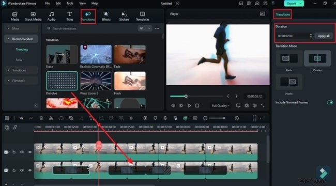This screenshot has height=186, width=336.
Task: Open the Templates tab
Action: (x=143, y=17)
